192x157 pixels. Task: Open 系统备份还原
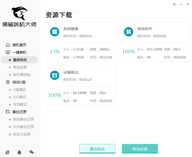(x=23, y=119)
